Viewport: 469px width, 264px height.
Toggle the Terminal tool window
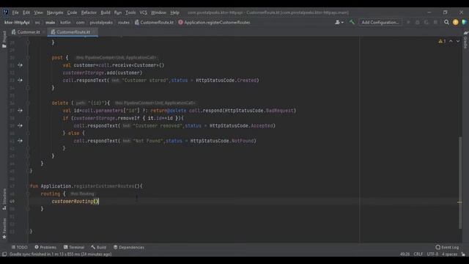coord(74,247)
